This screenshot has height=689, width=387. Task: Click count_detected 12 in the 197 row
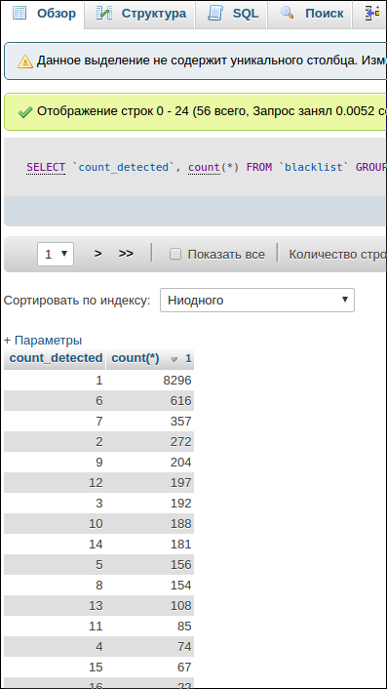point(55,483)
